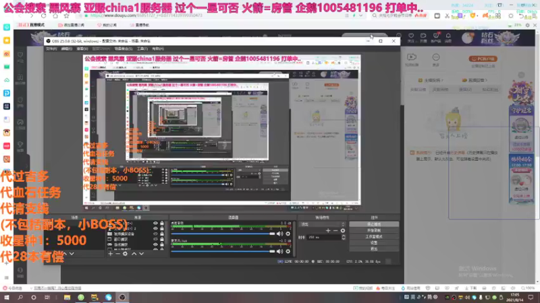This screenshot has height=303, width=540.
Task: Open scene transition type dropdown
Action: click(323, 224)
